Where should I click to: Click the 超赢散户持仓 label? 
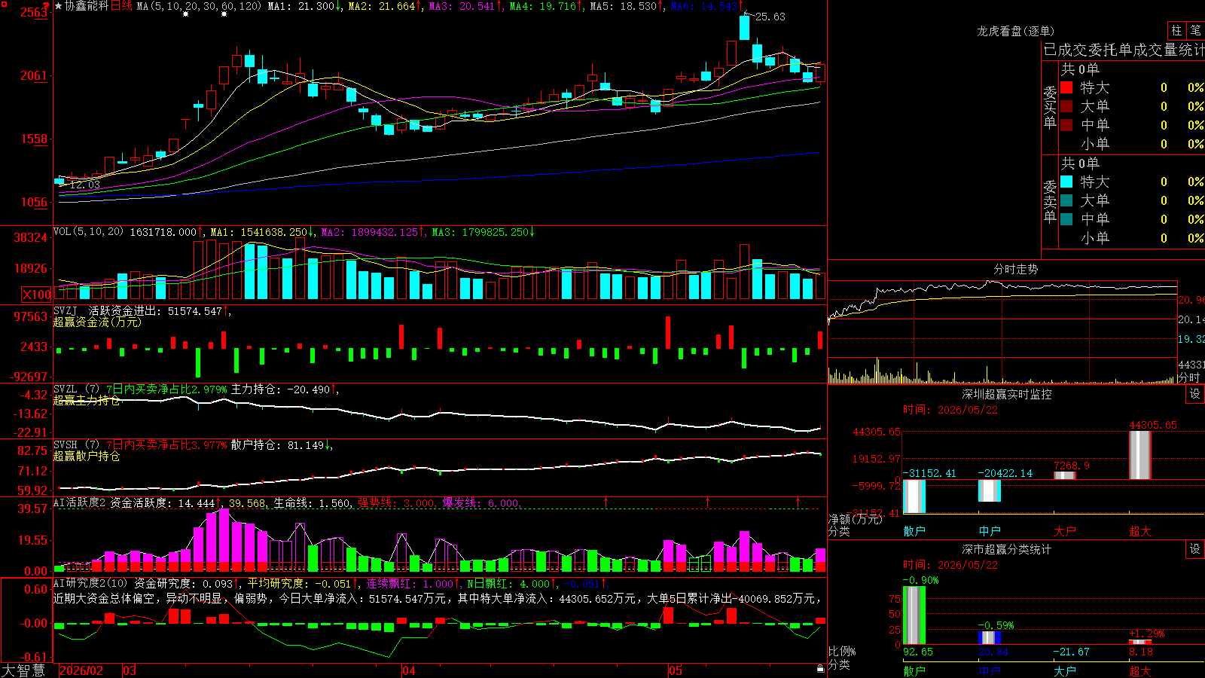[87, 456]
